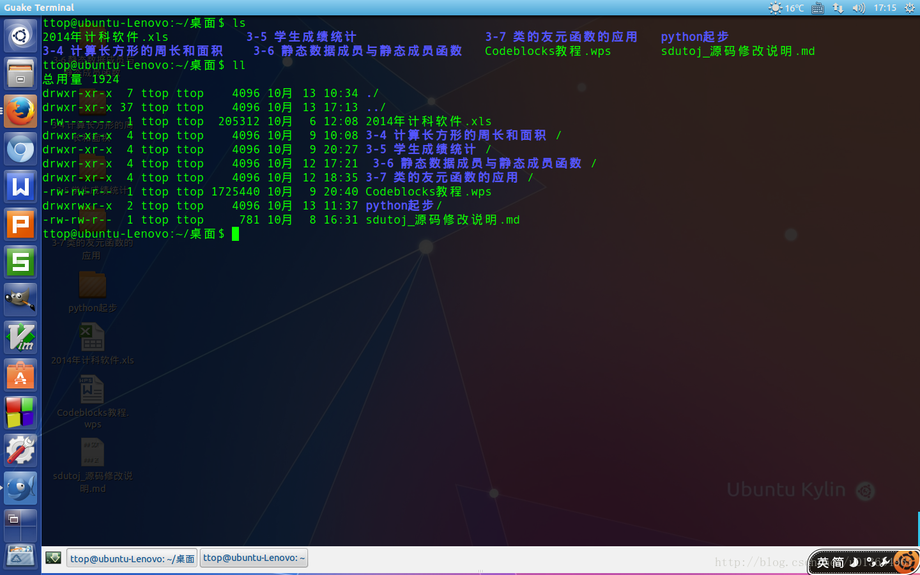Click the Guake Terminal title text
The image size is (920, 575).
pos(39,8)
